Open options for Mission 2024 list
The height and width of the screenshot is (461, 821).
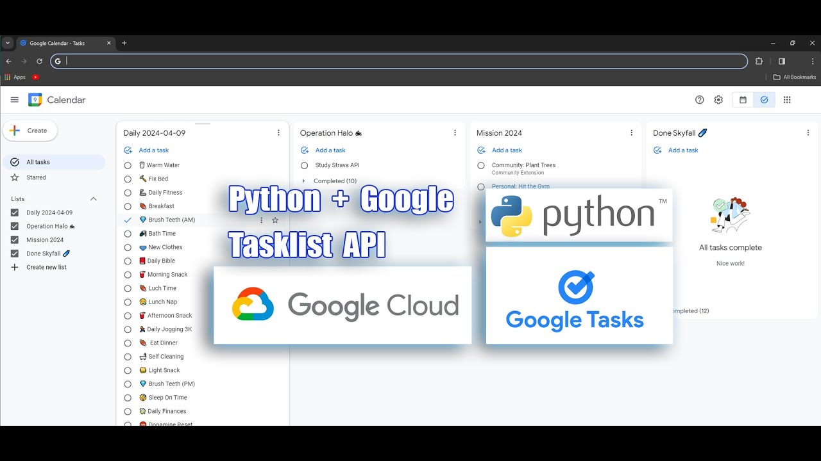(x=631, y=133)
